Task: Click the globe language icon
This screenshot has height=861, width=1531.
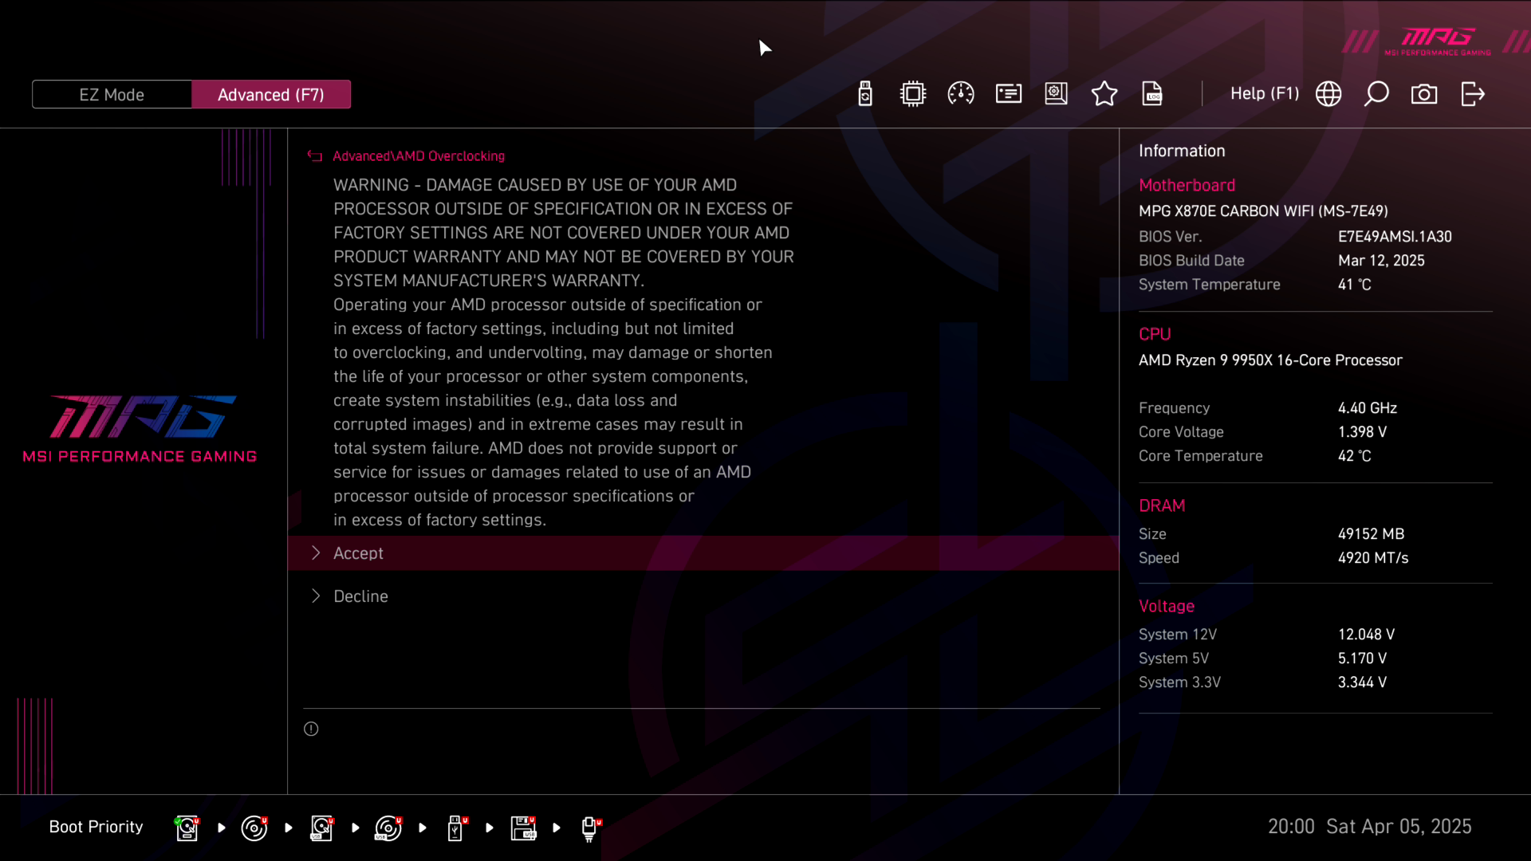Action: 1328,94
